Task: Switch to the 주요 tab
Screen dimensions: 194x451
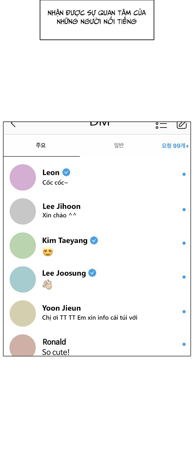Action: (41, 145)
